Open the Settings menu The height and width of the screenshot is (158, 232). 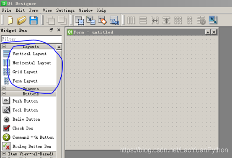[x=65, y=10]
